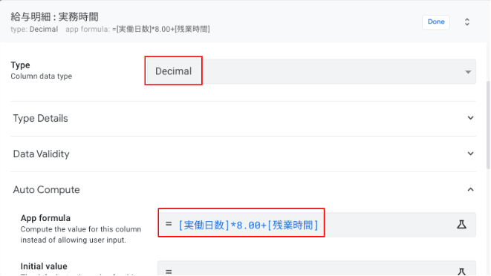
Task: Click the Type Details section heading
Action: (40, 118)
